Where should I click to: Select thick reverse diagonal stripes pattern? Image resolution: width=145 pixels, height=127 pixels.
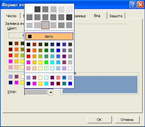(x=45, y=17)
